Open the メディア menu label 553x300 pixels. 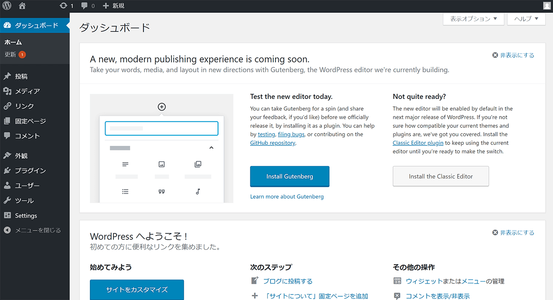pyautogui.click(x=27, y=91)
